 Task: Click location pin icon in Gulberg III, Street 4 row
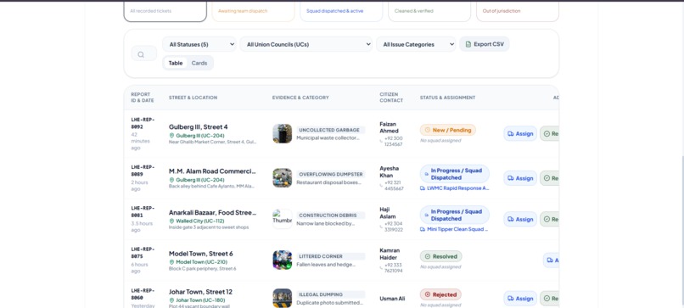(171, 136)
